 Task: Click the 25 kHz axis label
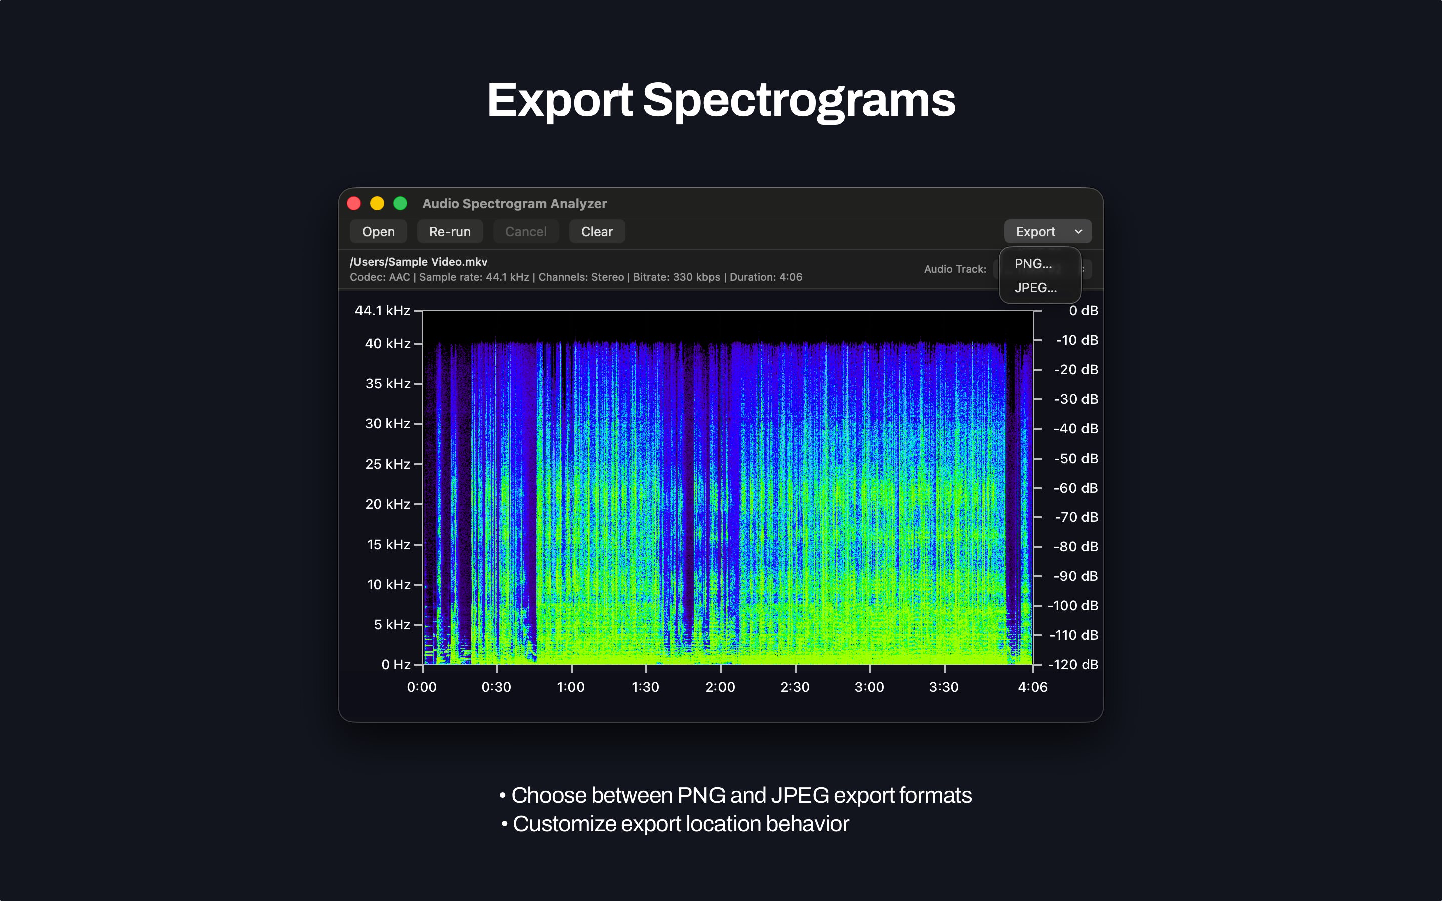tap(388, 464)
